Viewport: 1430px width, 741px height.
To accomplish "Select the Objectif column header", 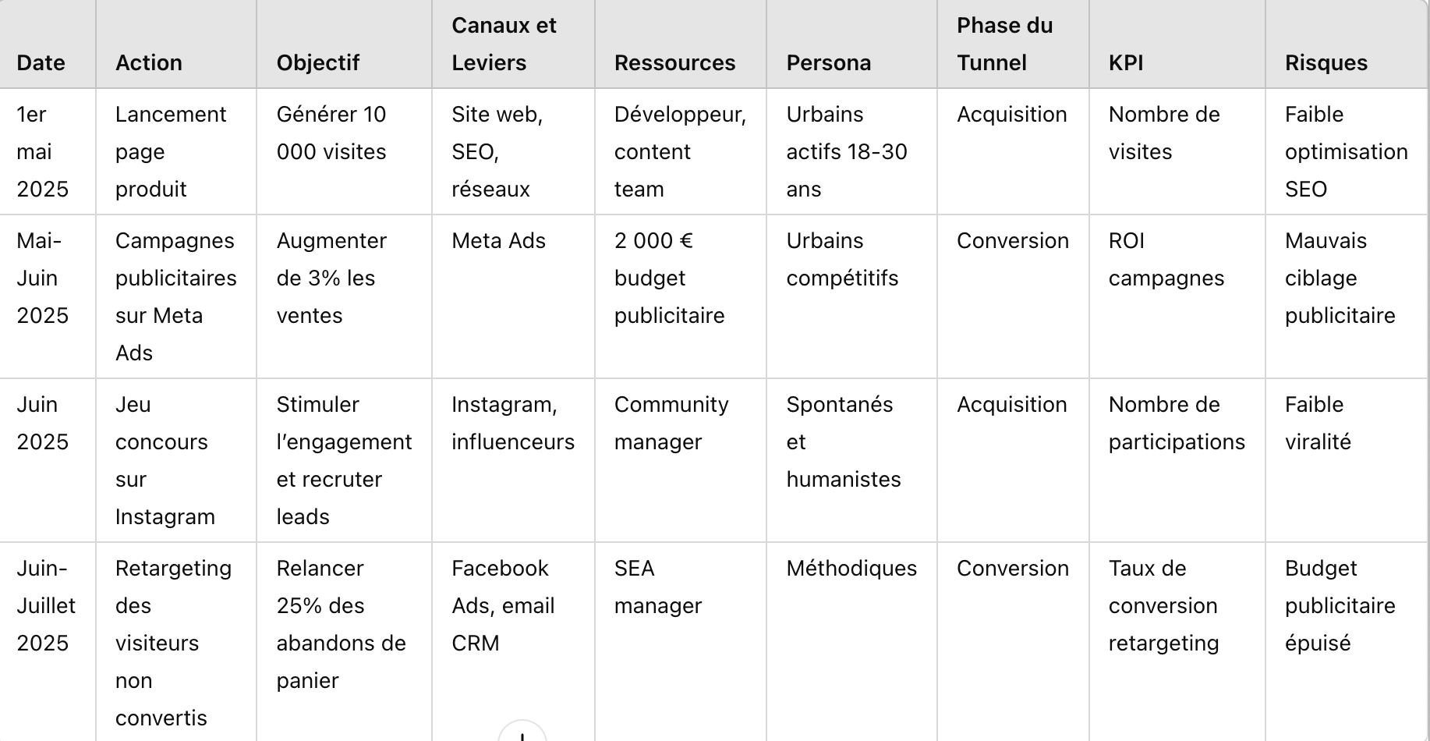I will click(318, 62).
